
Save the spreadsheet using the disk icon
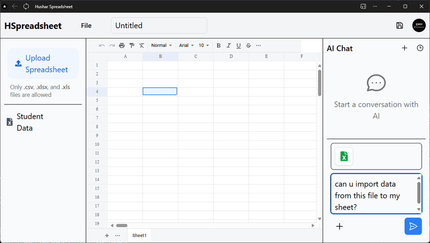(x=399, y=25)
